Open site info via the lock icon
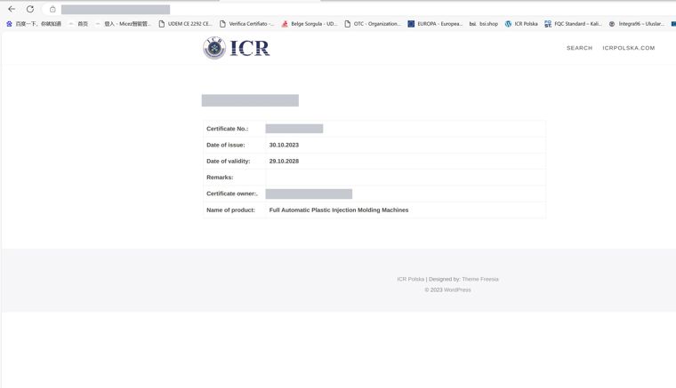 pyautogui.click(x=52, y=9)
